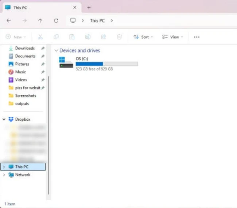The height and width of the screenshot is (208, 237).
Task: Click the OS (C:) storage usage bar
Action: (x=107, y=64)
